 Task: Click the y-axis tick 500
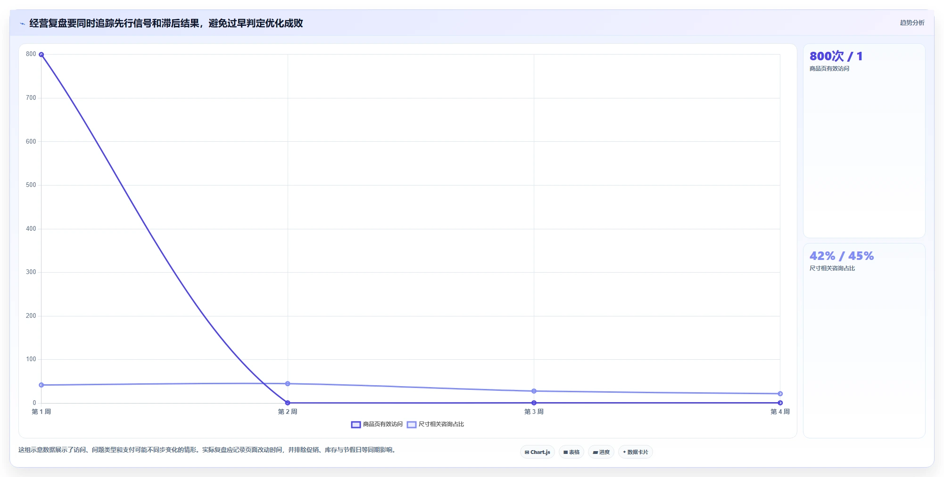31,185
